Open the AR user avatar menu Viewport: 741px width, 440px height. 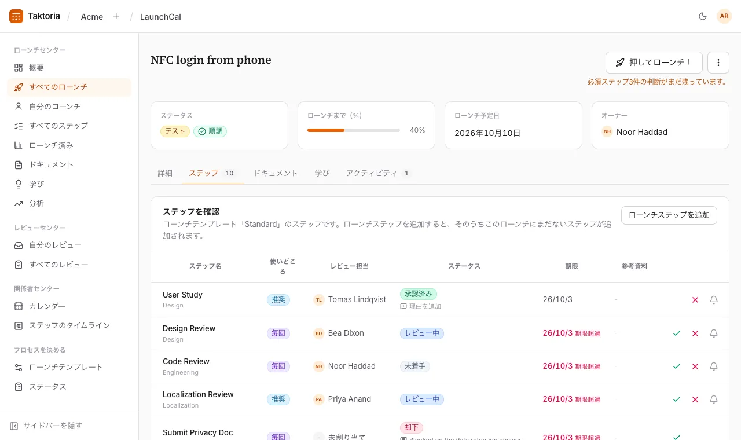[x=724, y=16]
